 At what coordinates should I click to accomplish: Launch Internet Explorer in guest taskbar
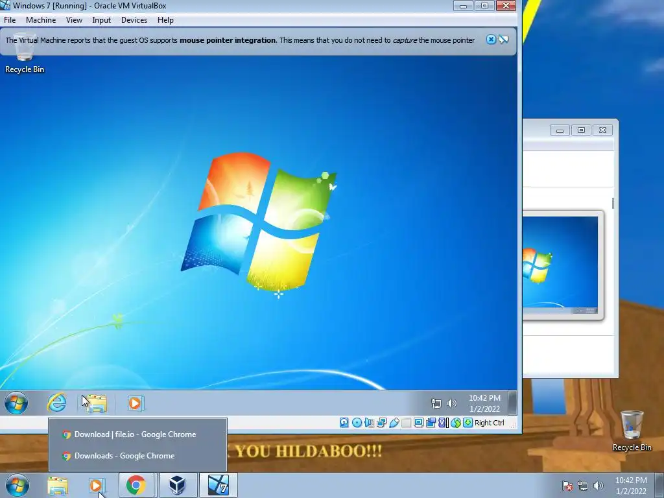point(56,402)
